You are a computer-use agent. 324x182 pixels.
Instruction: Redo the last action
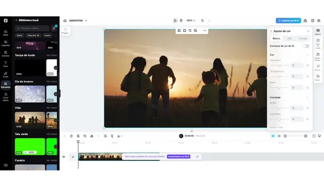click(209, 21)
